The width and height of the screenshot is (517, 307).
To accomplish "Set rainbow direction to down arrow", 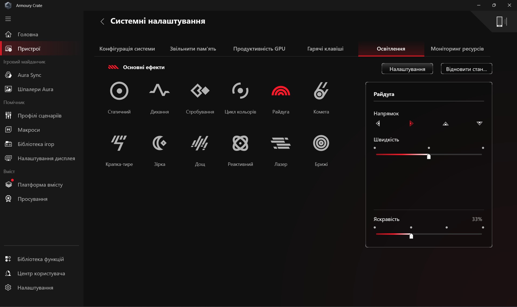I will point(479,123).
